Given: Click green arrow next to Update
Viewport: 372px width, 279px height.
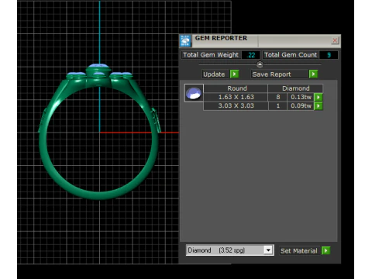Looking at the screenshot, I should [234, 74].
